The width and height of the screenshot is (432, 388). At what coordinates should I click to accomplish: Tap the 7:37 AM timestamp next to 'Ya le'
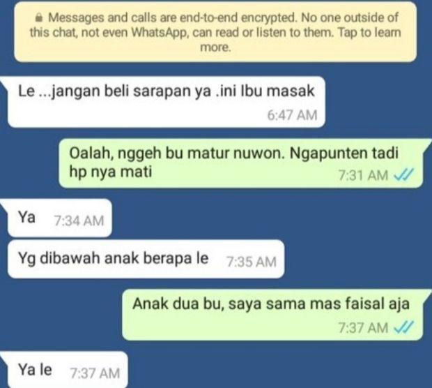point(95,373)
